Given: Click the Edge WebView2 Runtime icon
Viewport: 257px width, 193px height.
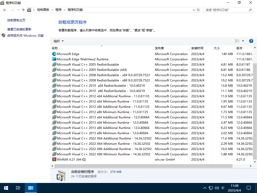Looking at the screenshot, I should 54,59.
